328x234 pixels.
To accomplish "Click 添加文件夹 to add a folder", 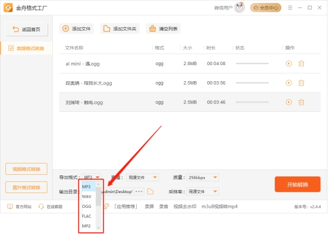I will point(120,28).
